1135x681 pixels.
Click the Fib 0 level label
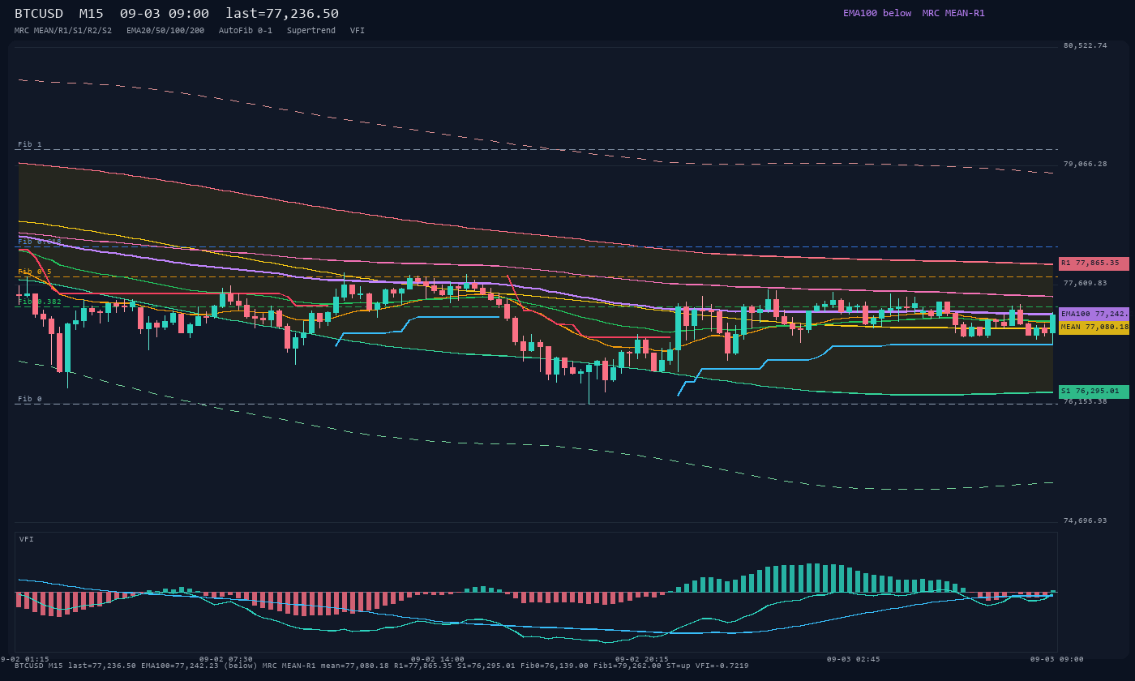pos(30,399)
